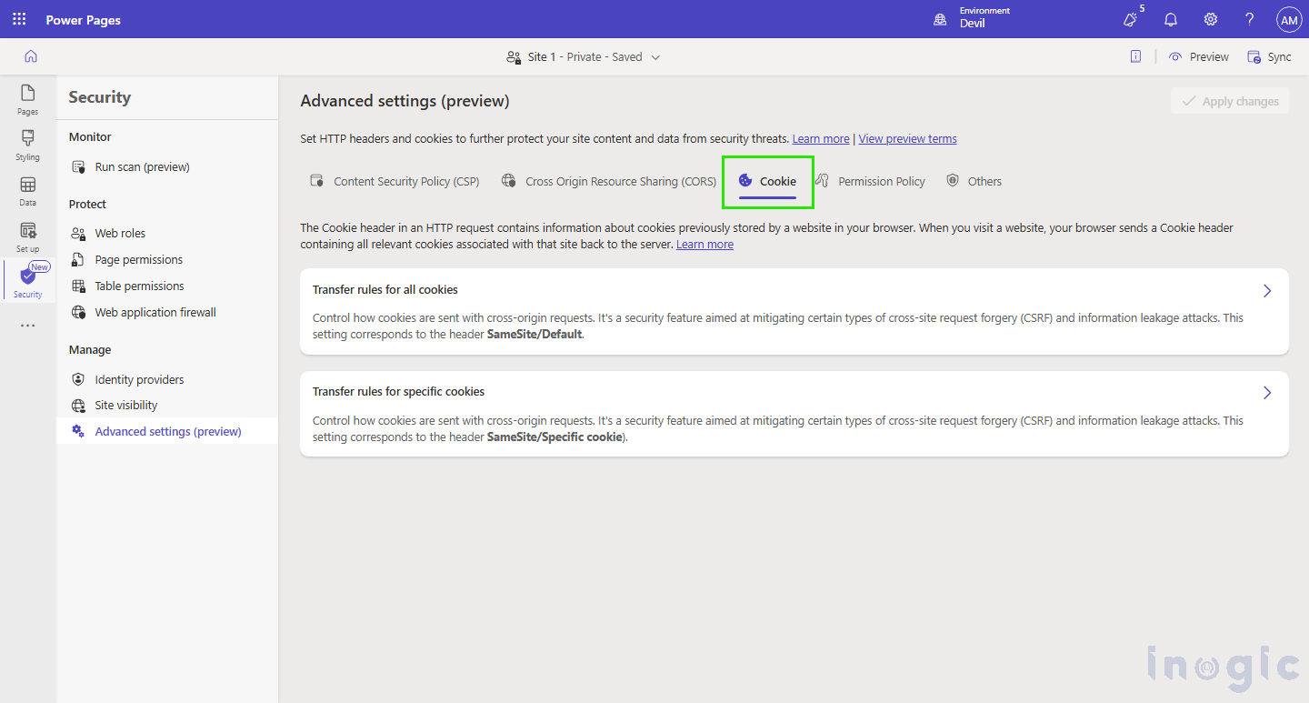Open Identity providers
The width and height of the screenshot is (1309, 703).
139,380
